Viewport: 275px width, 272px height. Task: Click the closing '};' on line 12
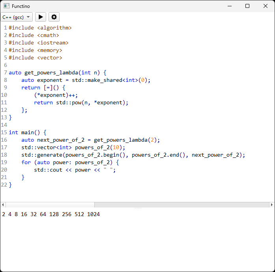click(x=24, y=110)
